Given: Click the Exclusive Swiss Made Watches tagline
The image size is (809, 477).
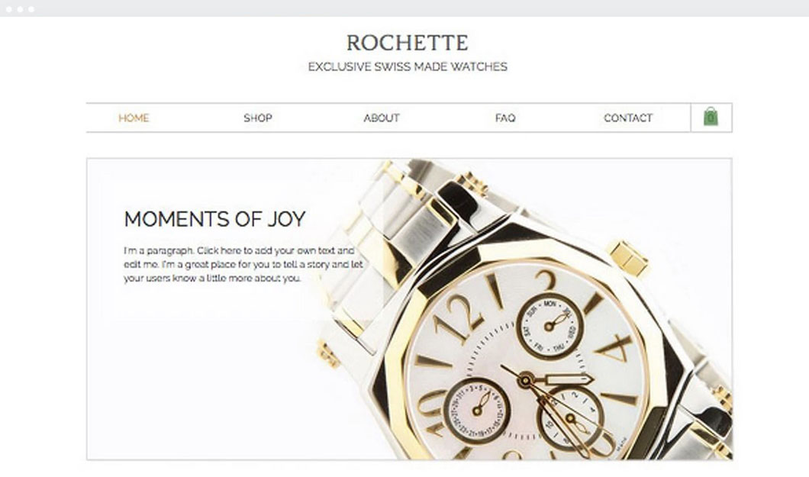Looking at the screenshot, I should coord(408,66).
